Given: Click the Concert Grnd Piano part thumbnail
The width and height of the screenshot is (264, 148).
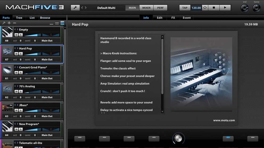Looking at the screenshot, I should pyautogui.click(x=7, y=70).
